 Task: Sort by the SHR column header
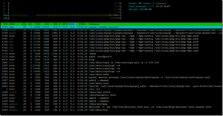tap(55, 24)
